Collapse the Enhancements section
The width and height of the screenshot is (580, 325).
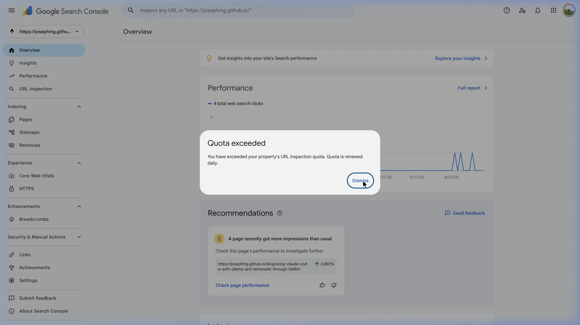(79, 206)
